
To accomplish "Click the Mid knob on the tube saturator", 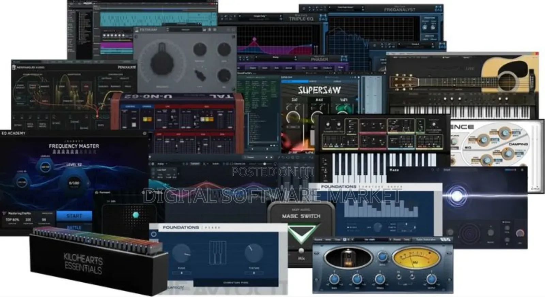I will [x=357, y=279].
